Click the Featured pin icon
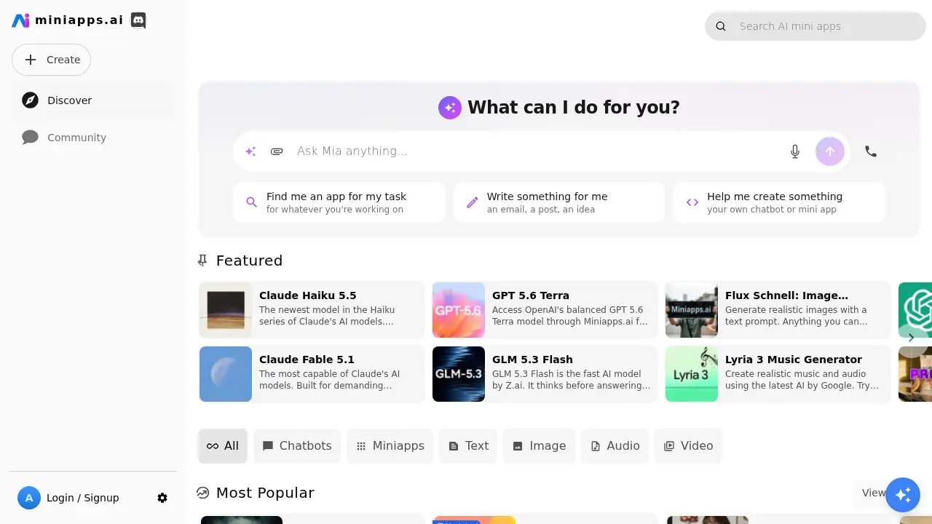 tap(202, 261)
